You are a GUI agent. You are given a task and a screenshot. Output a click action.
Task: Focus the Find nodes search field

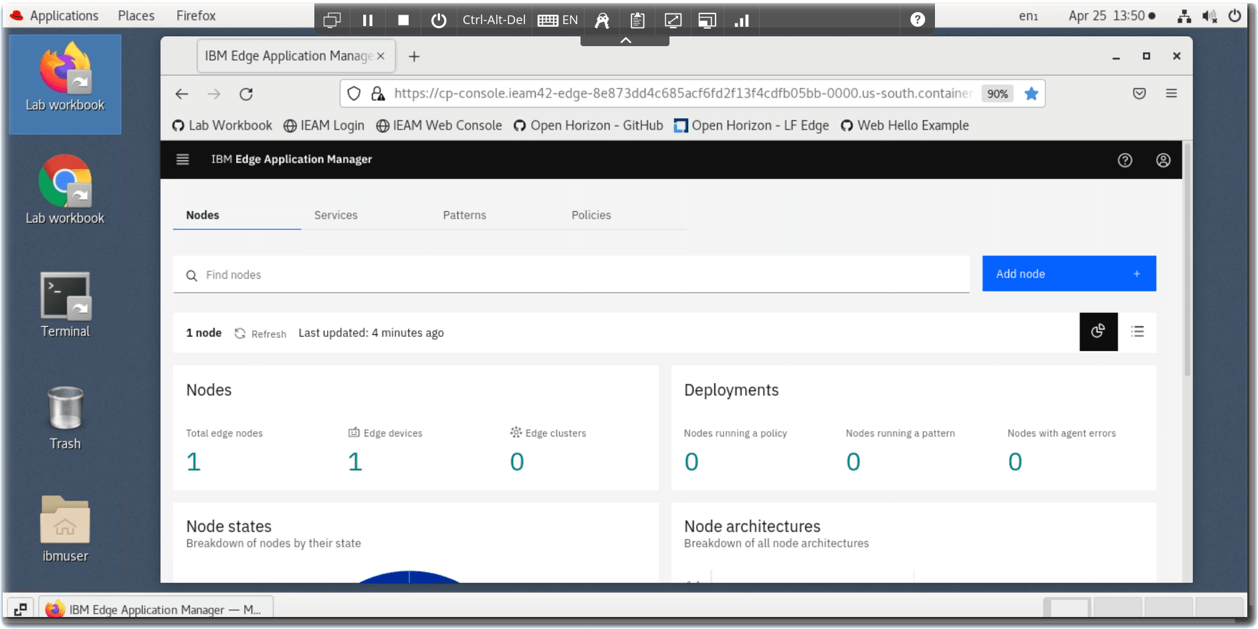[x=571, y=275]
